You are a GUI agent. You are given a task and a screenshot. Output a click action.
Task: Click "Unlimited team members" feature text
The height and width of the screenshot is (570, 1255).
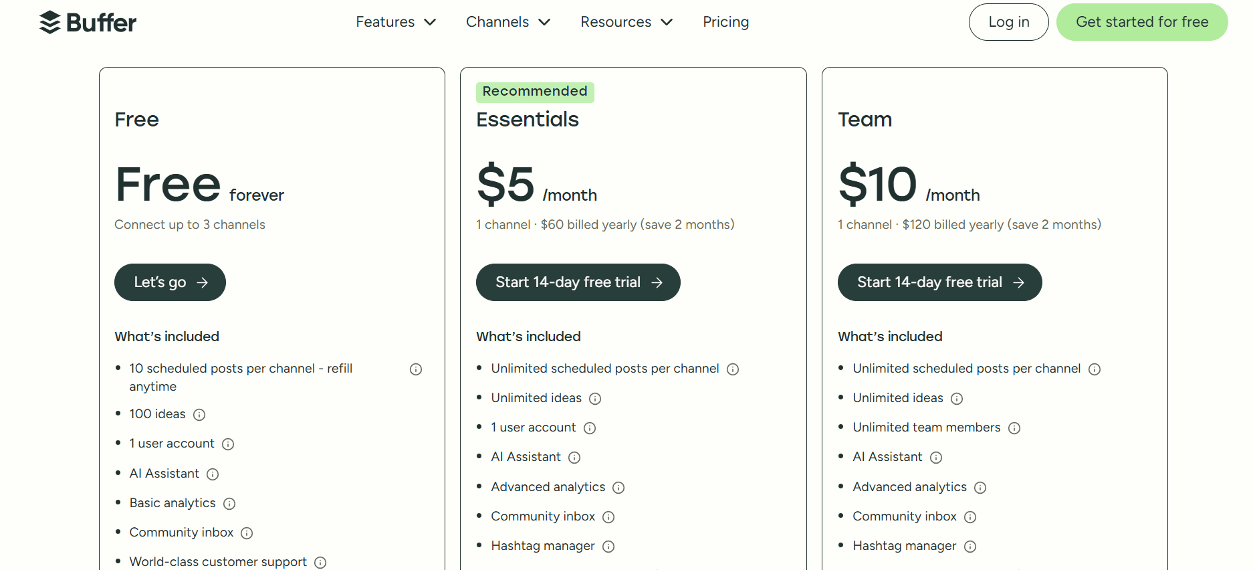pos(927,427)
